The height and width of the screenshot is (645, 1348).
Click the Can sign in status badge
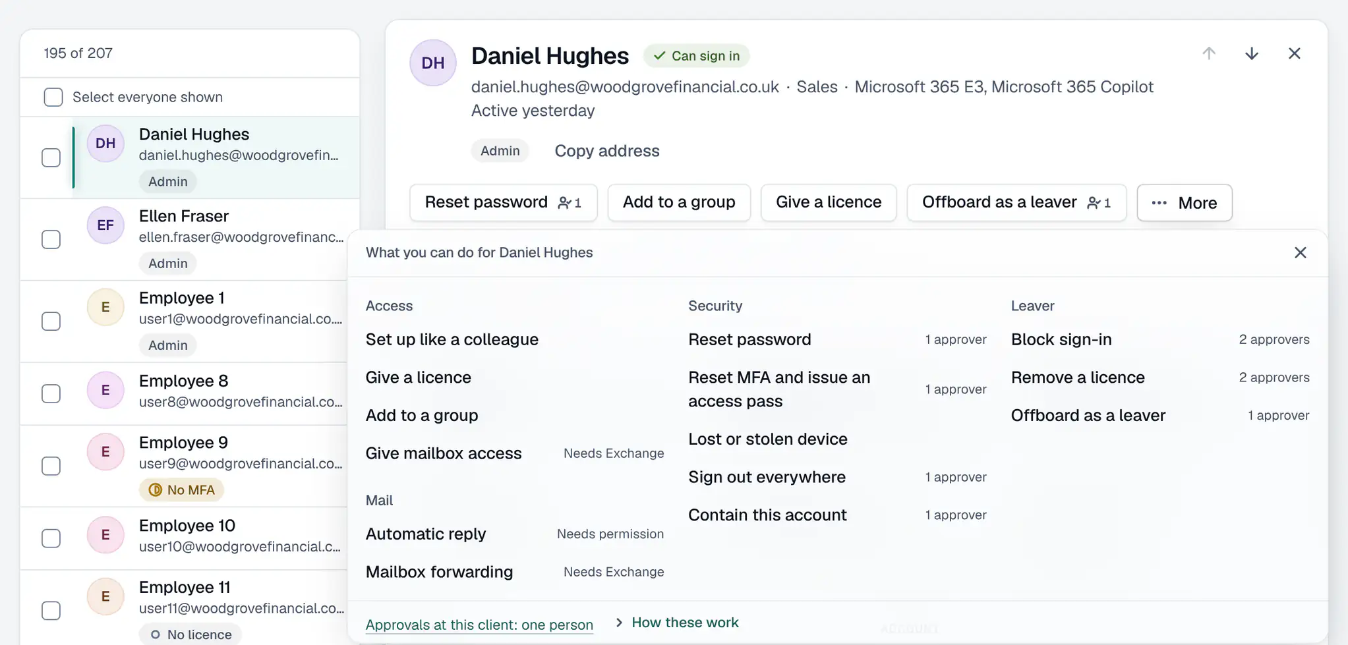(x=696, y=56)
